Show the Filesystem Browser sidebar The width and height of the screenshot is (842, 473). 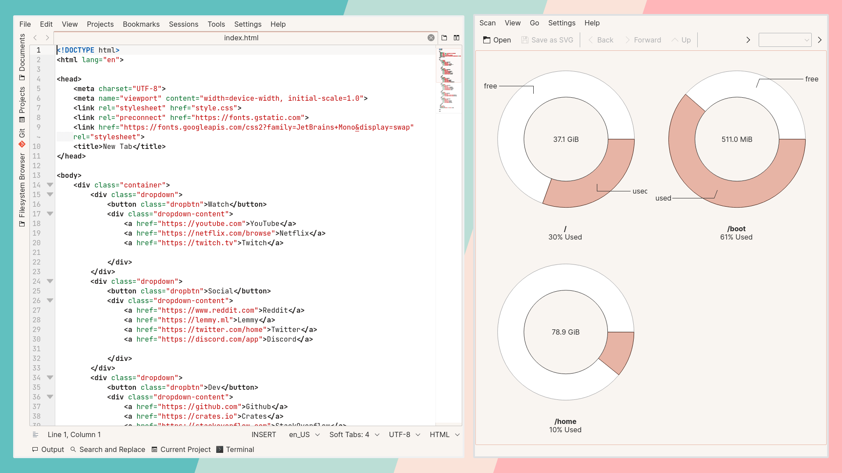(x=22, y=190)
